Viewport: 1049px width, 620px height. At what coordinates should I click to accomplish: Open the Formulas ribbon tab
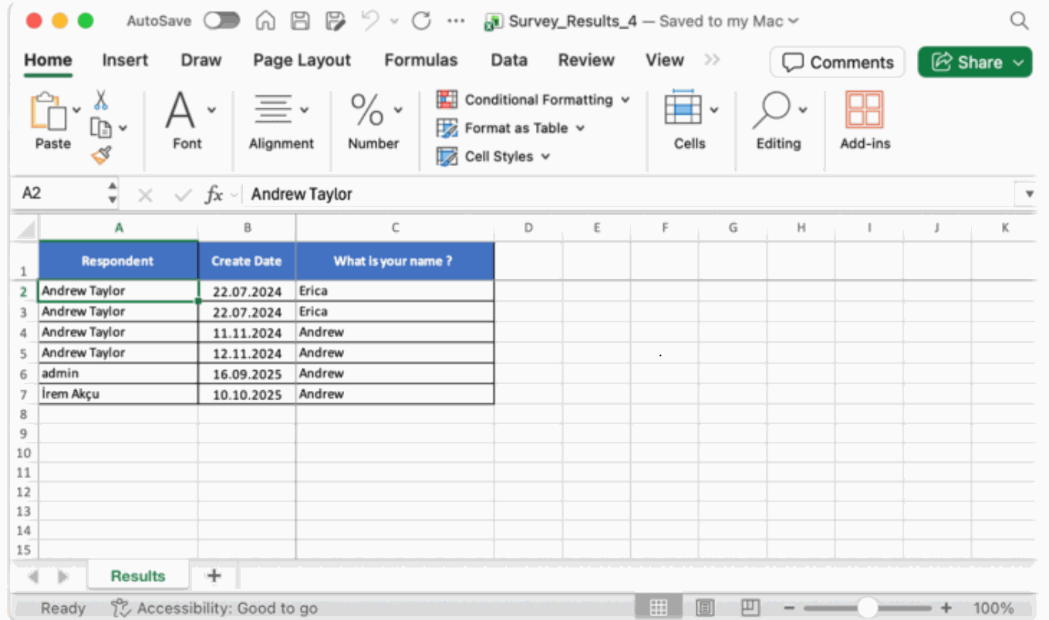[420, 60]
